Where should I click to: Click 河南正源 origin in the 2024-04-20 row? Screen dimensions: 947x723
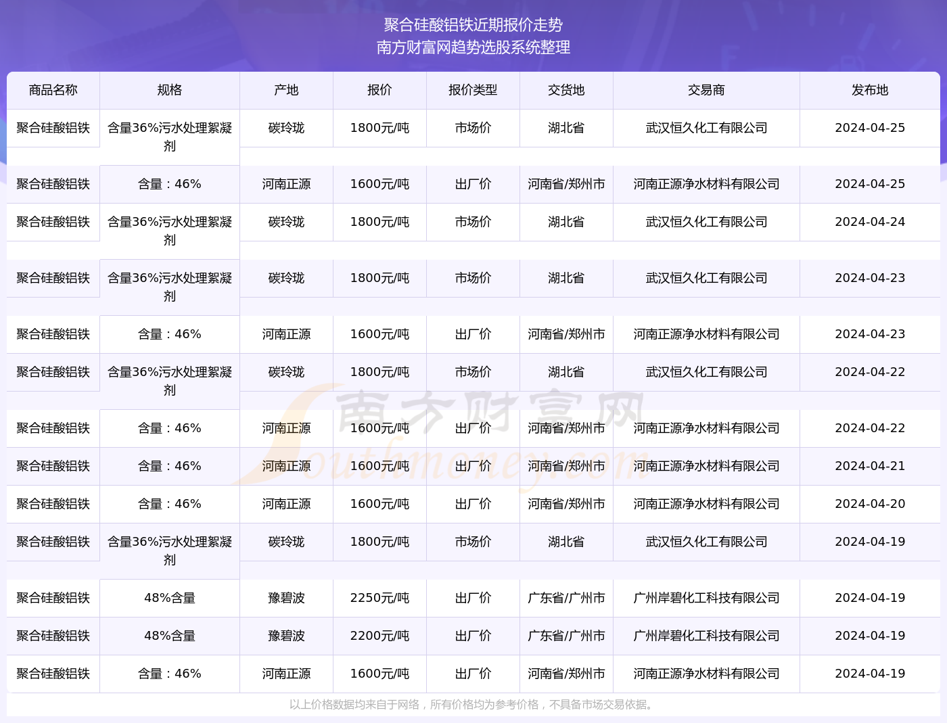point(287,504)
